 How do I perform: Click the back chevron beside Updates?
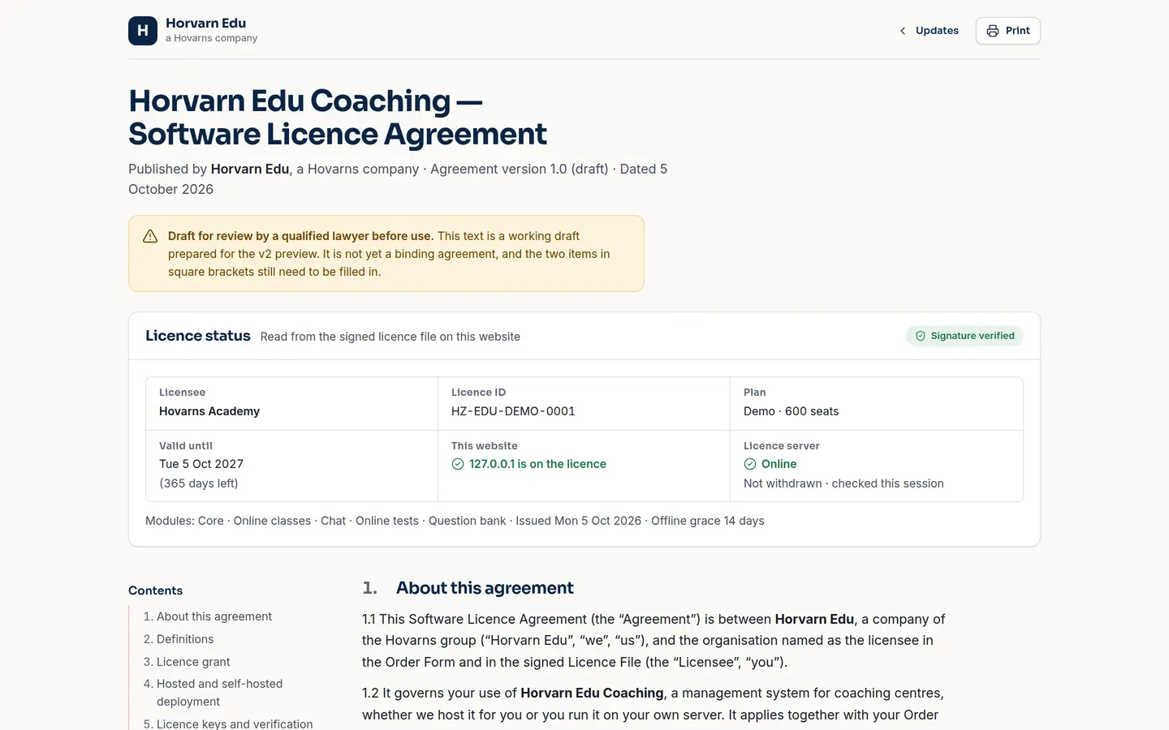903,31
